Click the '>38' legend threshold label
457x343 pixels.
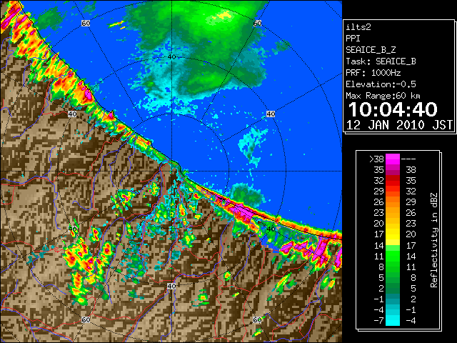point(376,159)
